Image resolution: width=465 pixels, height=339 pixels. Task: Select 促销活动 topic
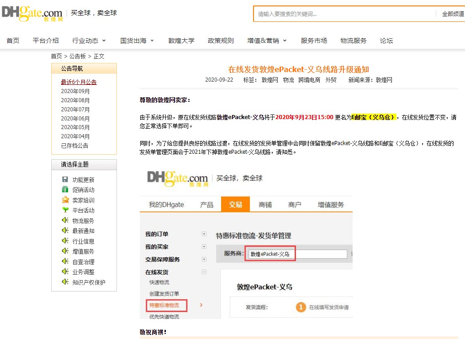(x=83, y=190)
